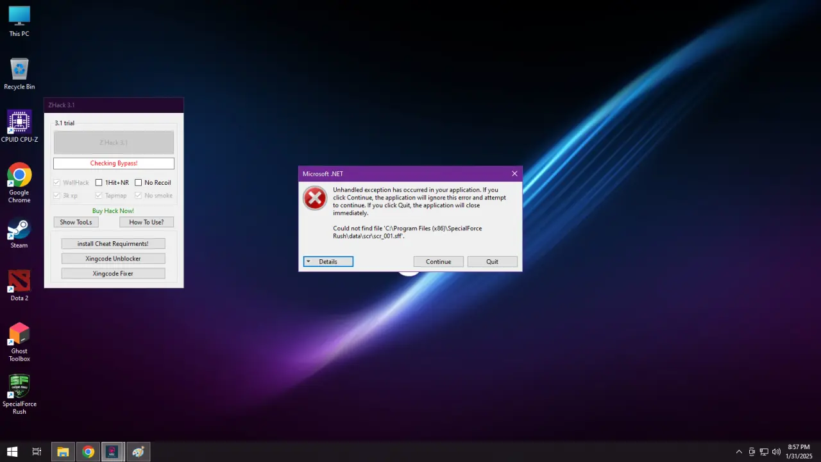
Task: Click the ZHack 3.1 window title bar
Action: coord(114,105)
